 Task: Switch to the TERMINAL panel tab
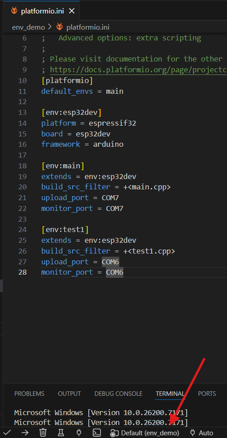pyautogui.click(x=170, y=394)
